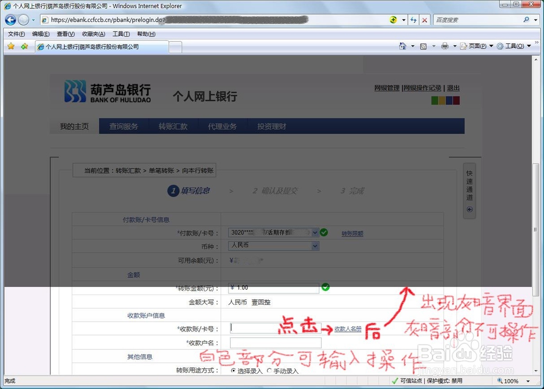Click the search magnifier icon
The height and width of the screenshot is (389, 544).
pos(526,20)
